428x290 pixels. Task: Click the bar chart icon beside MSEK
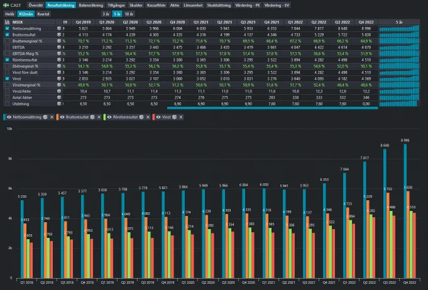pyautogui.click(x=7, y=22)
